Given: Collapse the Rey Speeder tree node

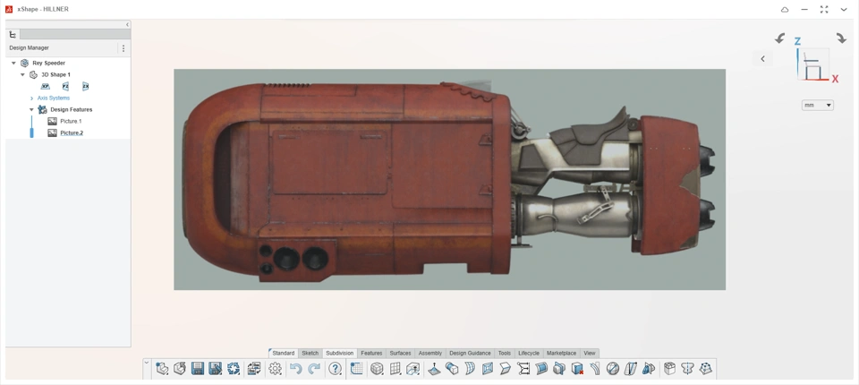Looking at the screenshot, I should 13,64.
